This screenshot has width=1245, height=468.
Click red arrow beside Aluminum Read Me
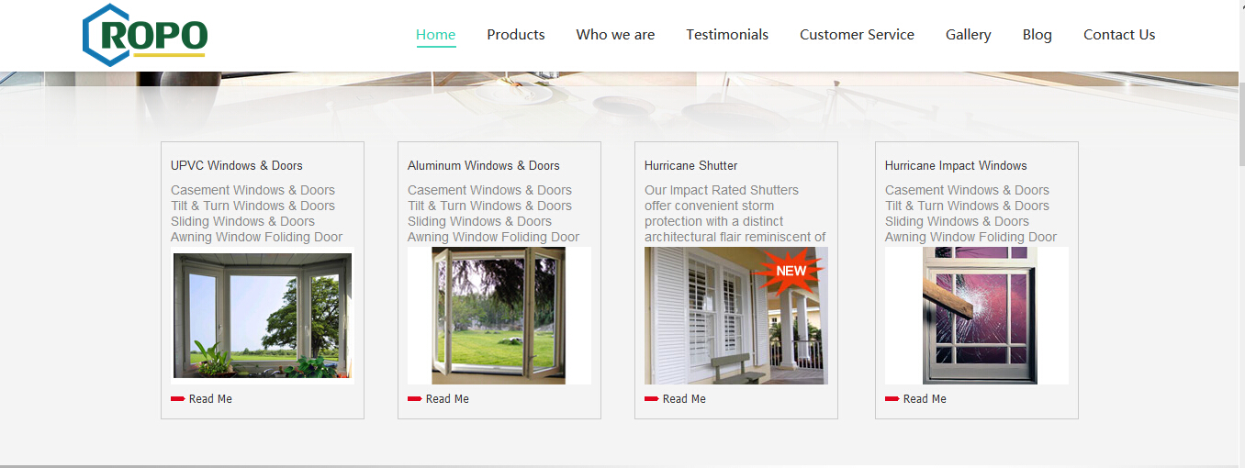(415, 399)
